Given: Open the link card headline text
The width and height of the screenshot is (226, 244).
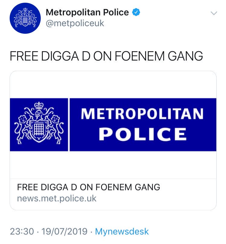Looking at the screenshot, I should click(88, 187).
